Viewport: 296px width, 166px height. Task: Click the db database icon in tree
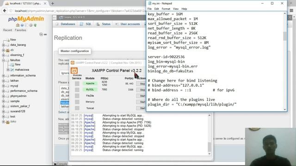point(8,50)
